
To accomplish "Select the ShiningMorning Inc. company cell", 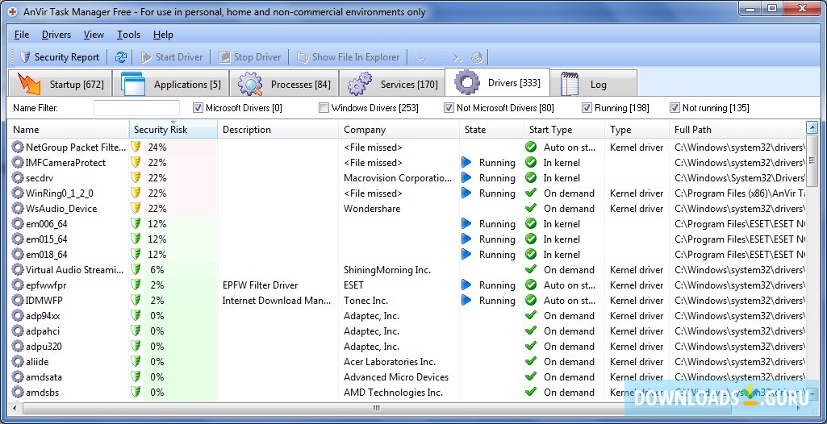I will point(387,270).
